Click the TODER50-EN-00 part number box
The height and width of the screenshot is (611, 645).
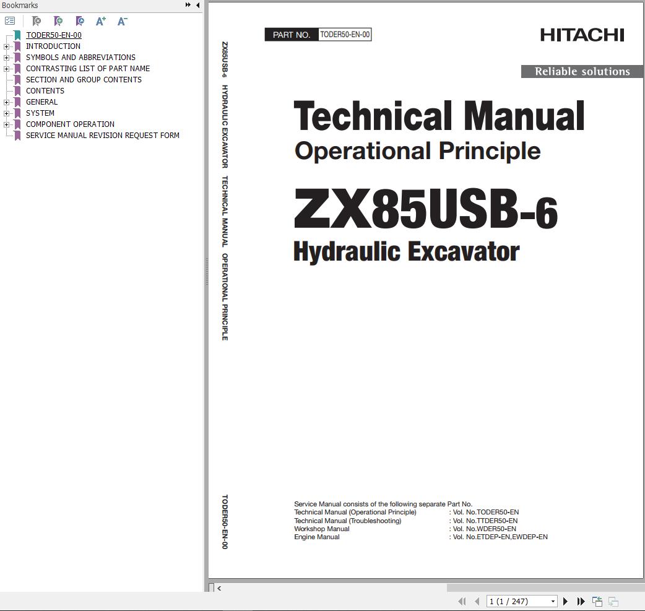click(345, 35)
